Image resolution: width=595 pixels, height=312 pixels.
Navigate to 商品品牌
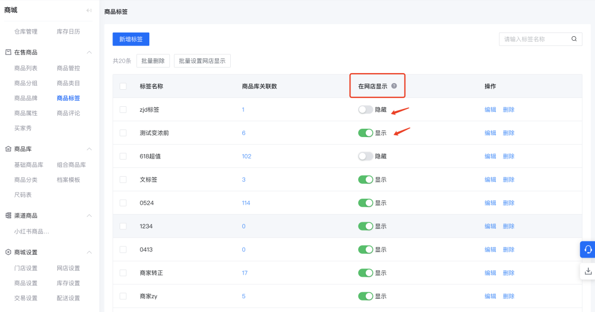click(26, 98)
